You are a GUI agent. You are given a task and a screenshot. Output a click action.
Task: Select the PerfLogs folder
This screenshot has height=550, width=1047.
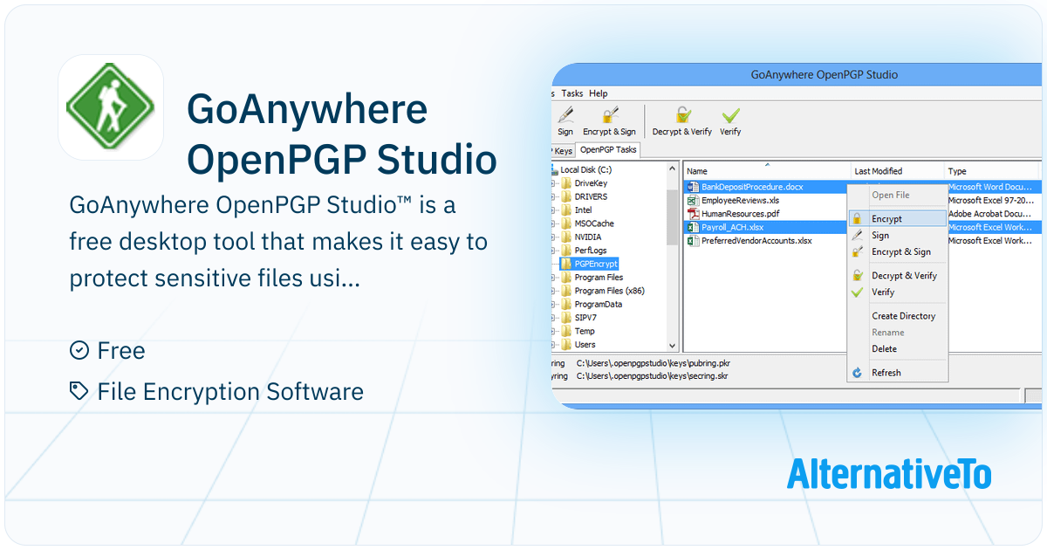pyautogui.click(x=591, y=251)
